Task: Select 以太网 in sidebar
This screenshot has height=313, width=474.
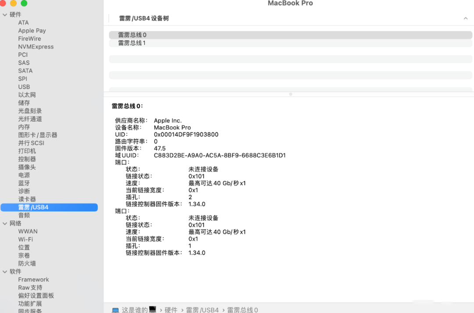Action: pyautogui.click(x=27, y=95)
